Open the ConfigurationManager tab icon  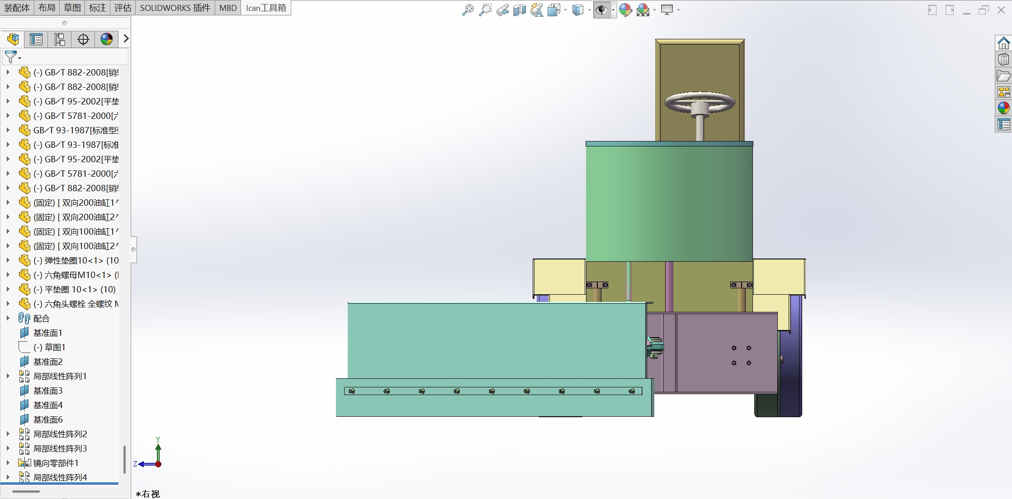[x=60, y=39]
